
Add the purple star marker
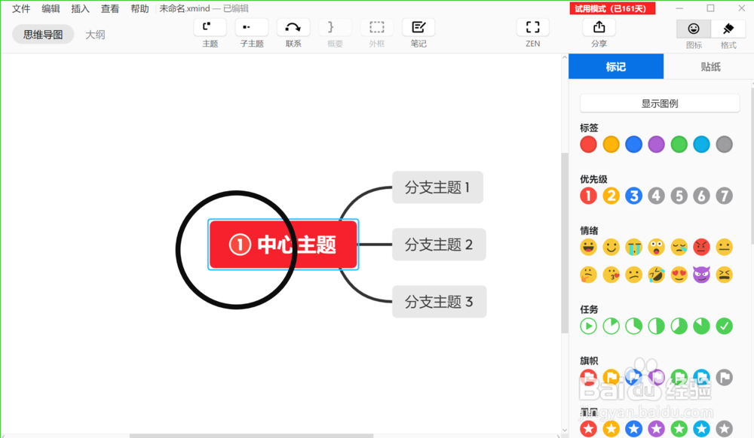[657, 428]
